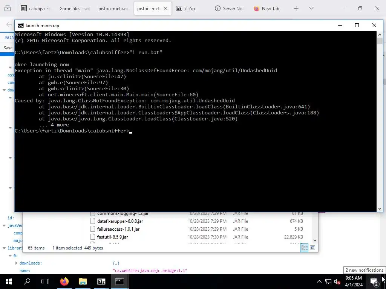Restore down the Firefox browser window

(360, 8)
